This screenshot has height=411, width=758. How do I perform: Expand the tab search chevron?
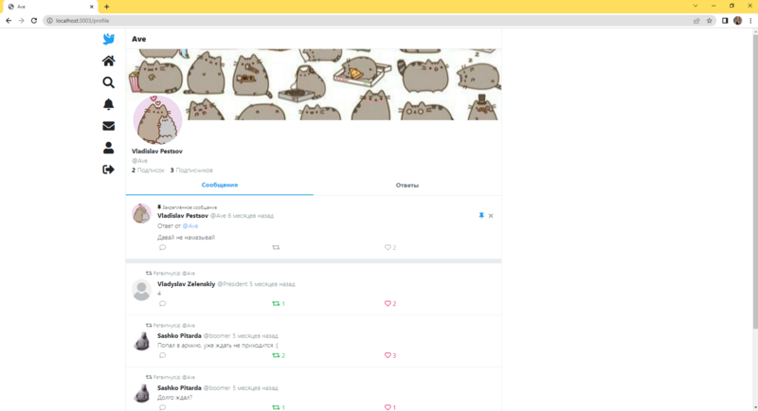point(695,6)
